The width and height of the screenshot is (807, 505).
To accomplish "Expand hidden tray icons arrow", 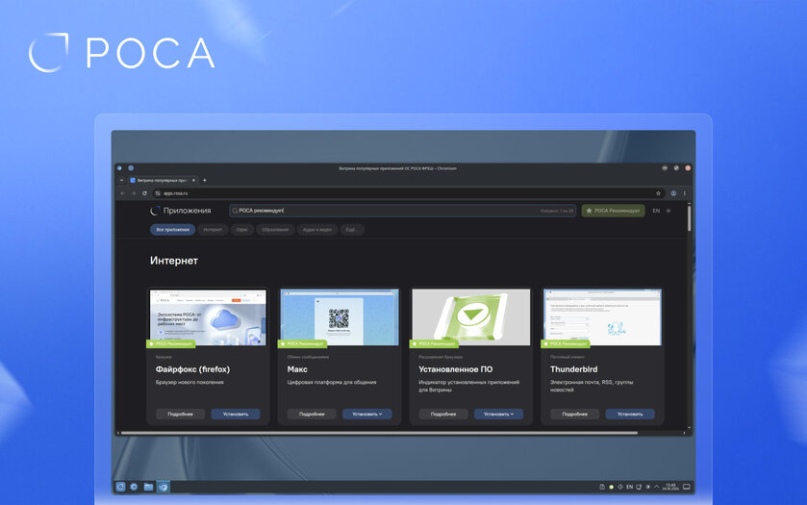I will pos(657,487).
